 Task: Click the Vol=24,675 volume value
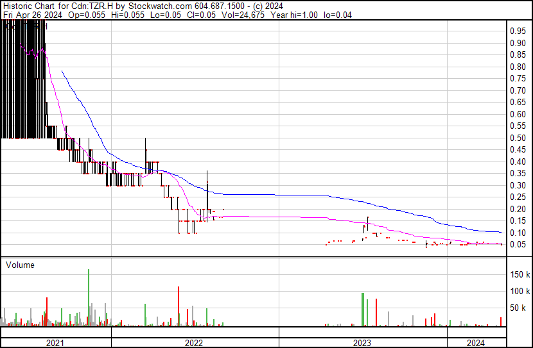tap(243, 15)
